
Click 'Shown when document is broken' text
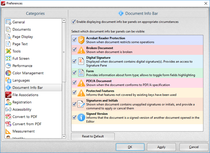coord(109,52)
